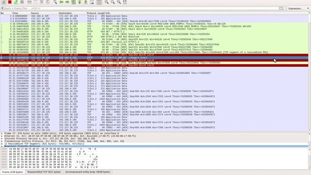Open the recent display filters dropdown
Viewport: 311px width, 175px height.
click(x=285, y=8)
